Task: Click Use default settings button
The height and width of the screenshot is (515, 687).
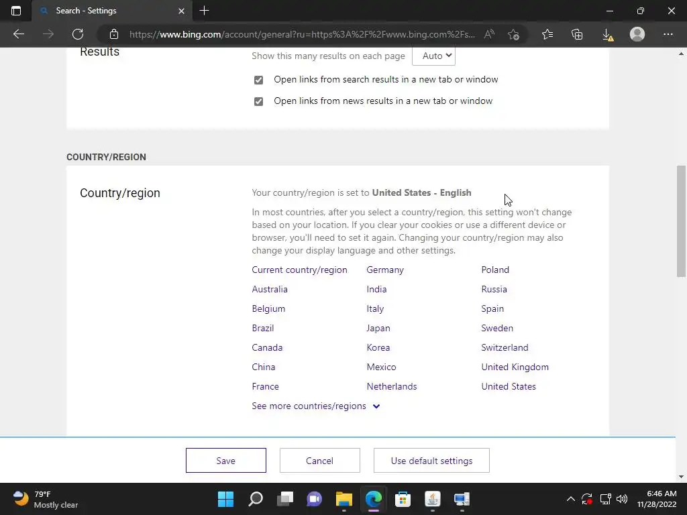Action: [x=431, y=460]
